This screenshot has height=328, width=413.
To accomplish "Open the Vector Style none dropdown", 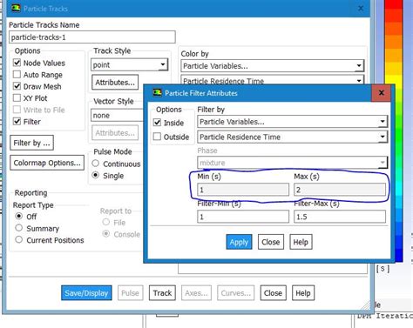I will tap(117, 115).
